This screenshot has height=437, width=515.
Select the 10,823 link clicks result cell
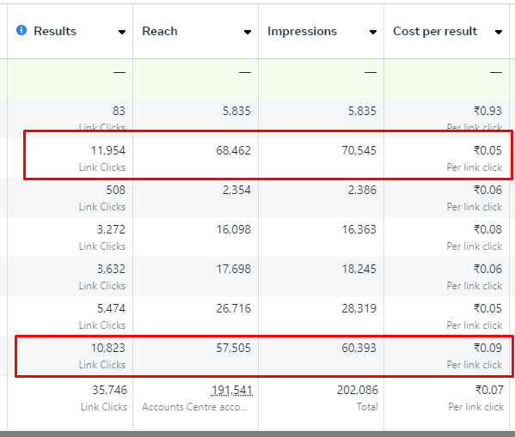71,355
